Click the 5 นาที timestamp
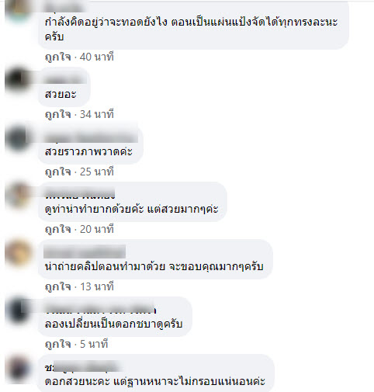 (x=94, y=344)
